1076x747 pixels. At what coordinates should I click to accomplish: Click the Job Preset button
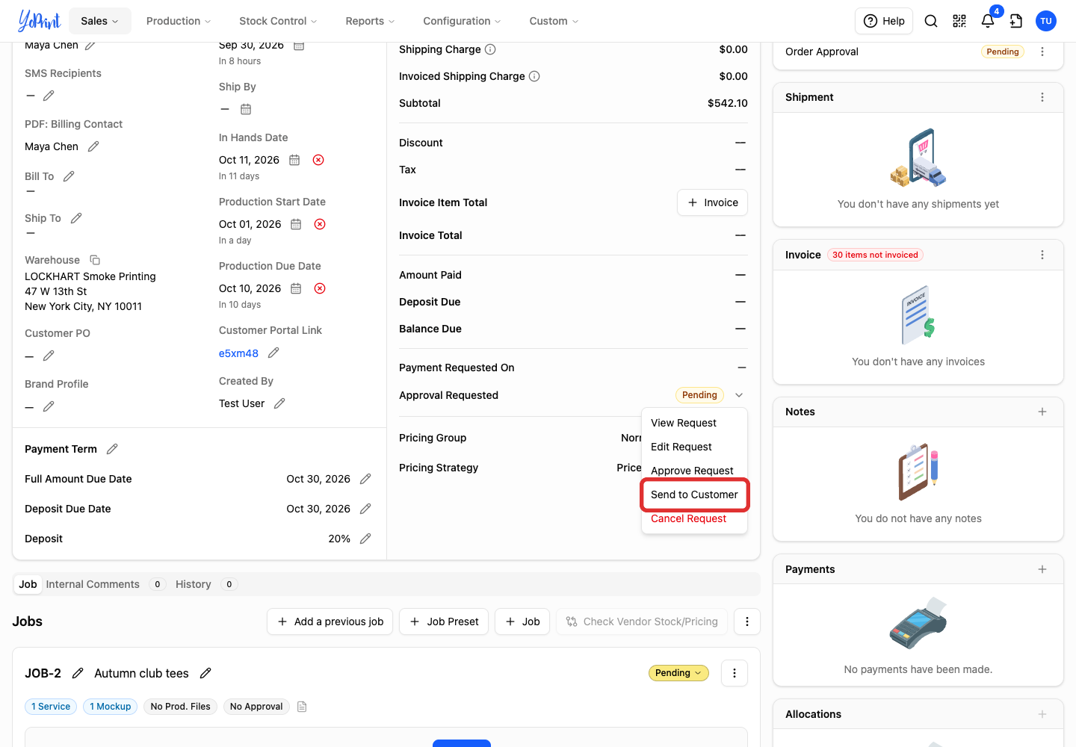point(444,622)
